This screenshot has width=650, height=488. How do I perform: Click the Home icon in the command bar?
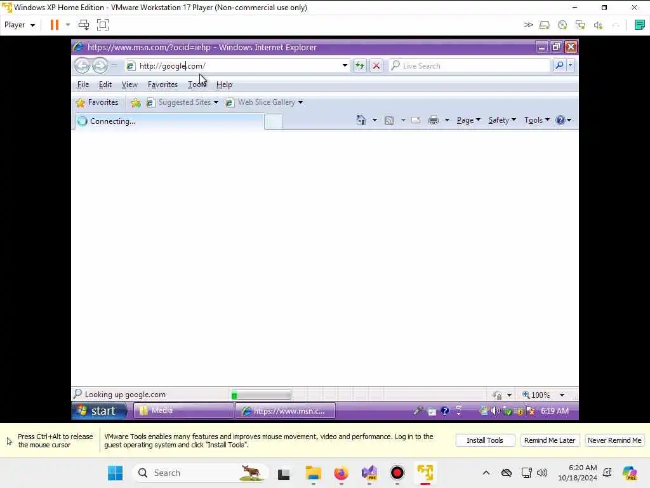pyautogui.click(x=361, y=120)
